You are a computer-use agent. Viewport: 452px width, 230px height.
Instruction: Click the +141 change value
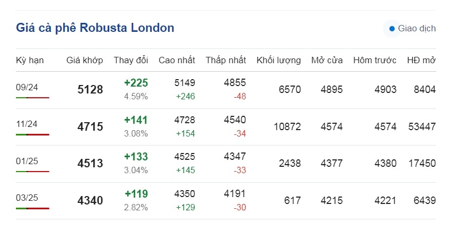coord(136,120)
